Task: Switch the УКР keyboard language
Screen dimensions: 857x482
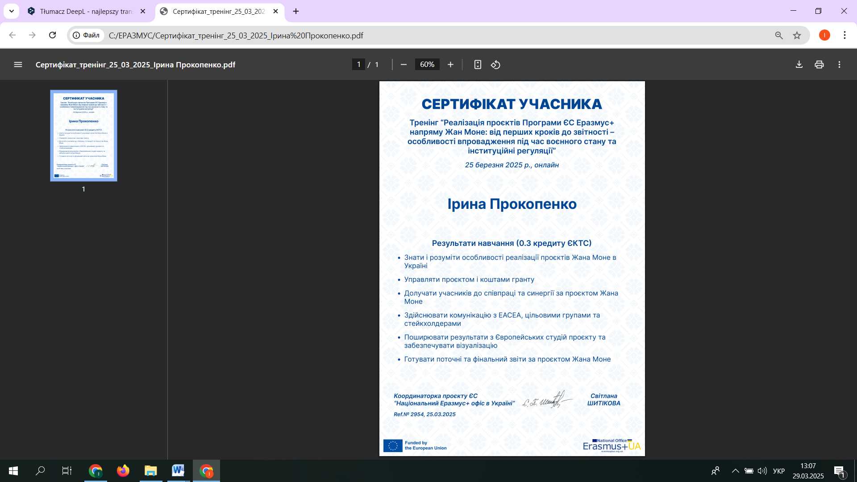Action: [779, 471]
